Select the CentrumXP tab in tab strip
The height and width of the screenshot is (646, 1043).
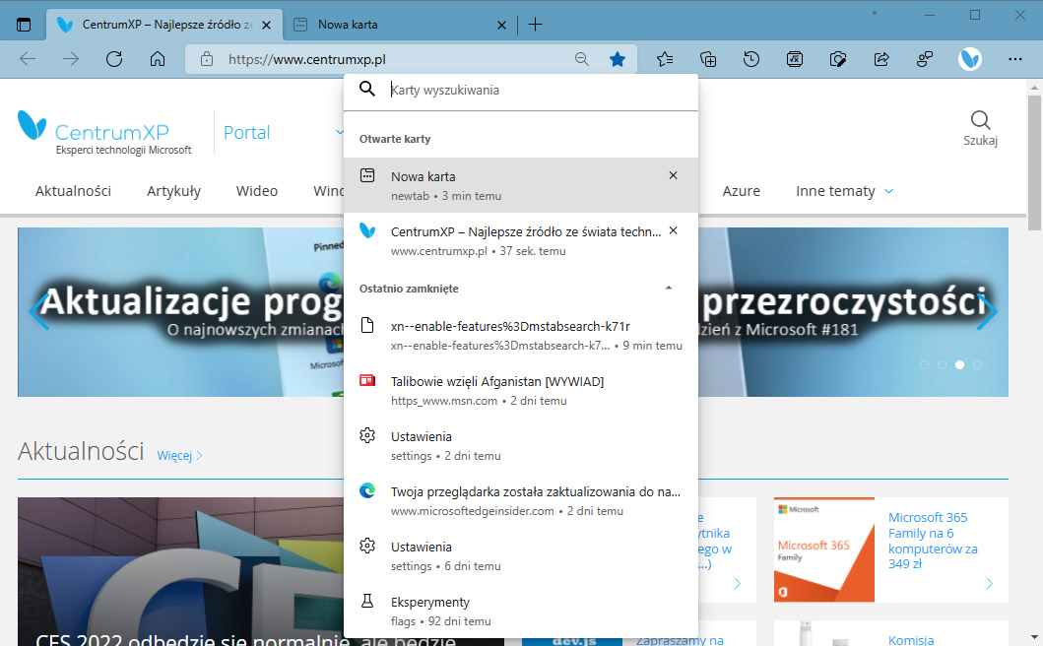[x=163, y=25]
